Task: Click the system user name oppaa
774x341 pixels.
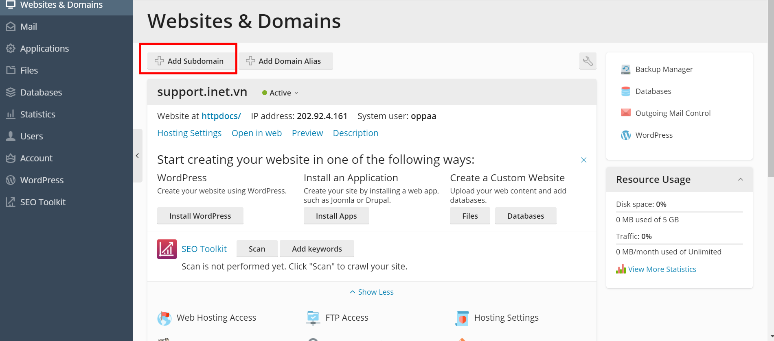Action: click(423, 116)
